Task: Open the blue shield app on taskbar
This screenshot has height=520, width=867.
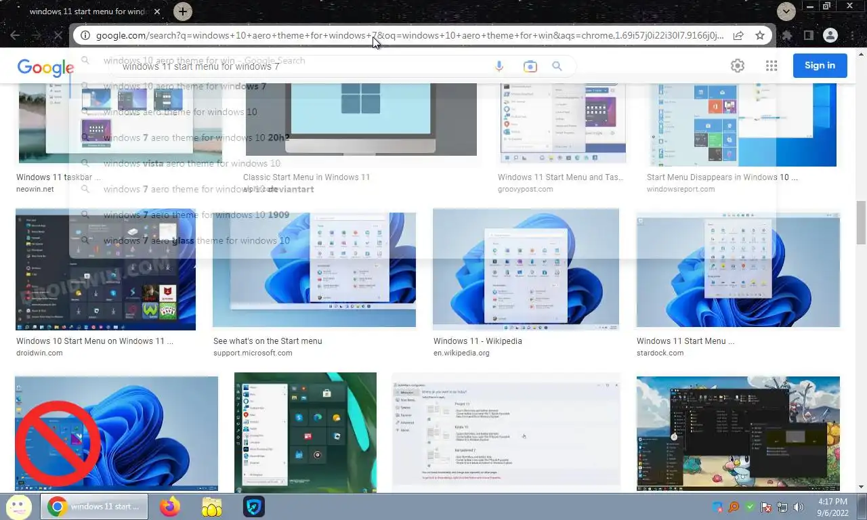Action: click(x=254, y=506)
